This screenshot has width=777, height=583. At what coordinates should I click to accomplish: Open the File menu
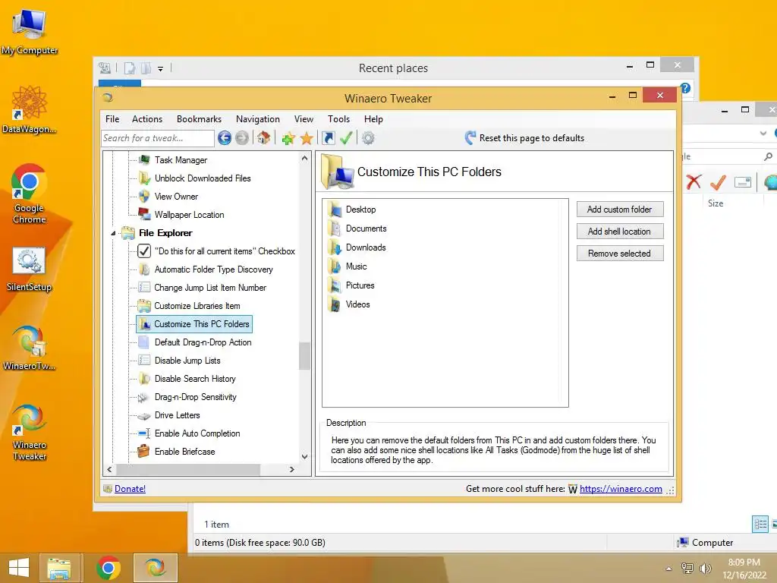[112, 119]
